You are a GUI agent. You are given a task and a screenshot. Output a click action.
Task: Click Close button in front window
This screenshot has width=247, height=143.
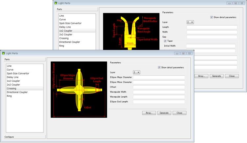click(x=179, y=113)
